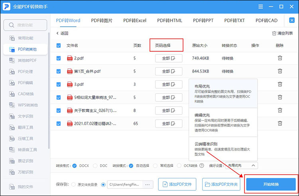Image resolution: width=299 pixels, height=196 pixels.
Task: Click the app logo icon
Action: [x=6, y=7]
